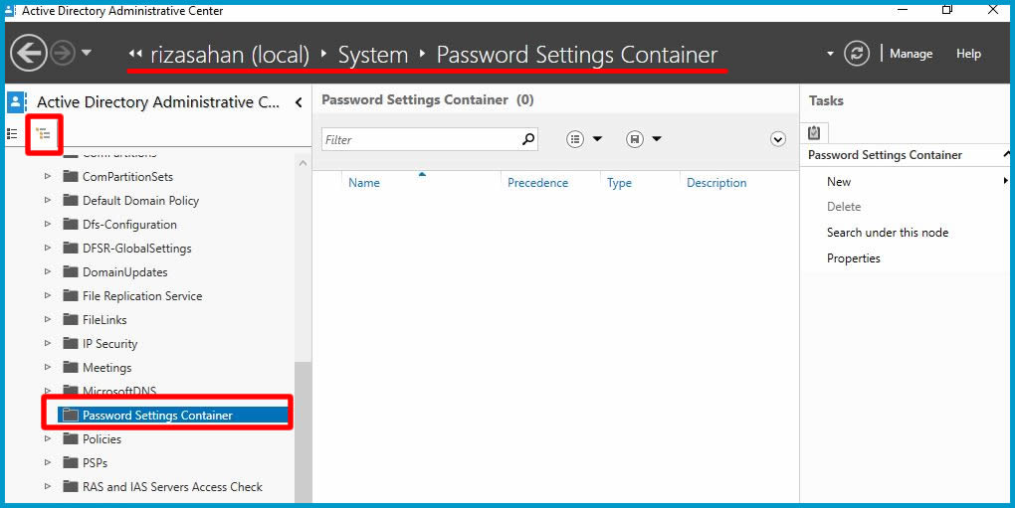The width and height of the screenshot is (1015, 508).
Task: Sort by Description column header
Action: point(716,183)
